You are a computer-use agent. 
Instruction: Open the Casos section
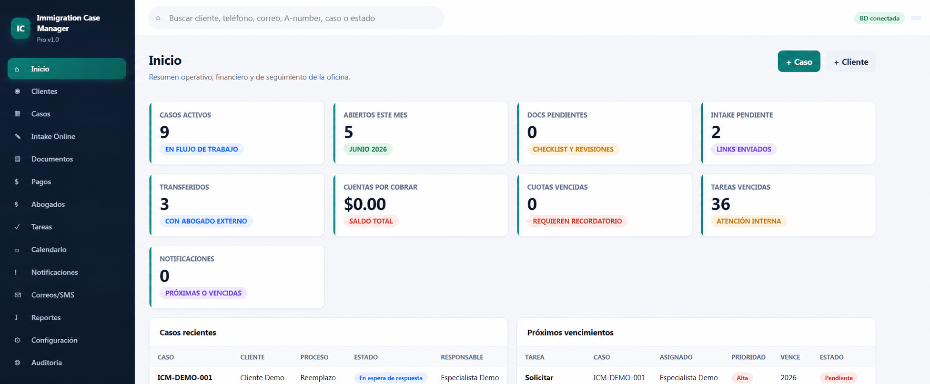point(67,114)
